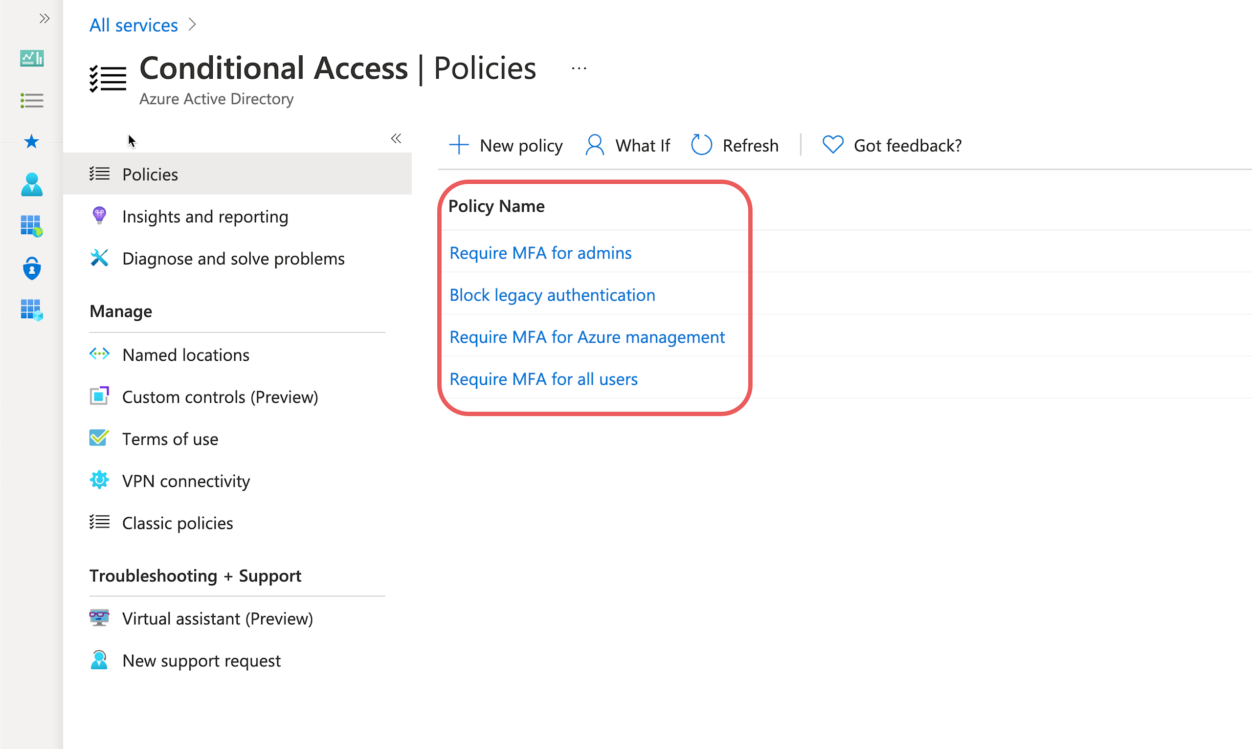Viewport: 1252px width, 749px height.
Task: Open Require MFA for admins policy
Action: pyautogui.click(x=540, y=252)
